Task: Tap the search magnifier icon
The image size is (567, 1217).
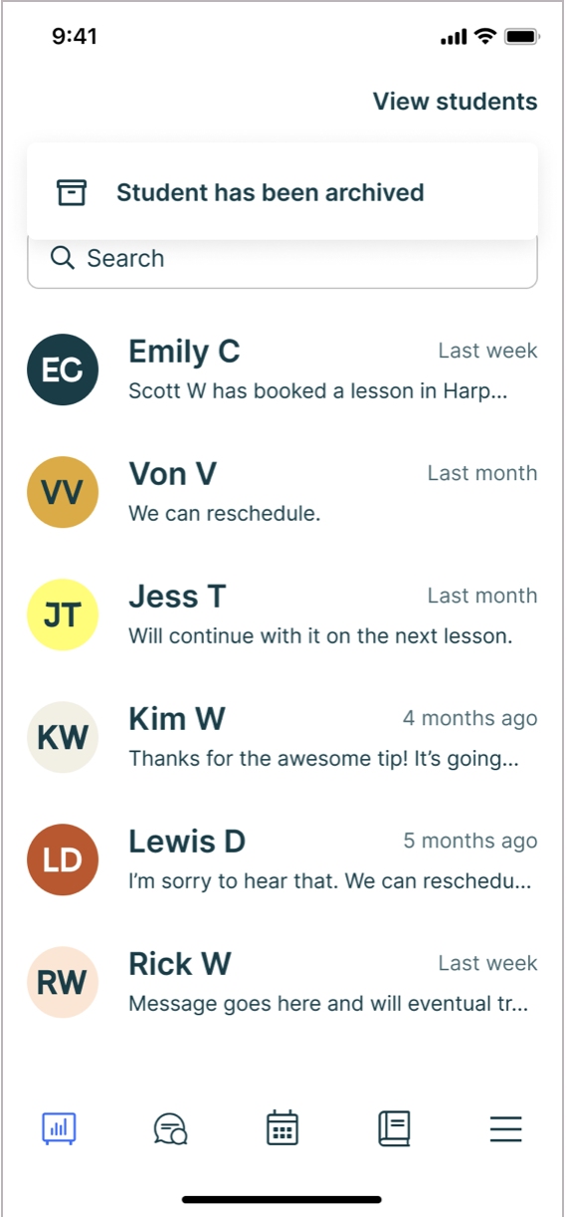Action: click(x=63, y=258)
